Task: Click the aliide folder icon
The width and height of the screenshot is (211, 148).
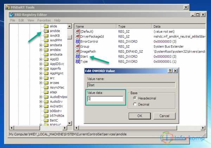Action: coord(46,26)
